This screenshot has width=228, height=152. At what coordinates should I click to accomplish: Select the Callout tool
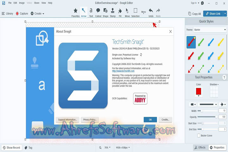(98, 12)
